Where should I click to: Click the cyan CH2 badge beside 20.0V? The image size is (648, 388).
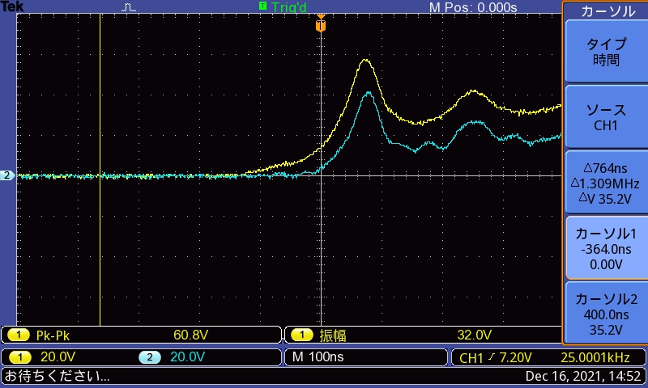click(x=150, y=357)
